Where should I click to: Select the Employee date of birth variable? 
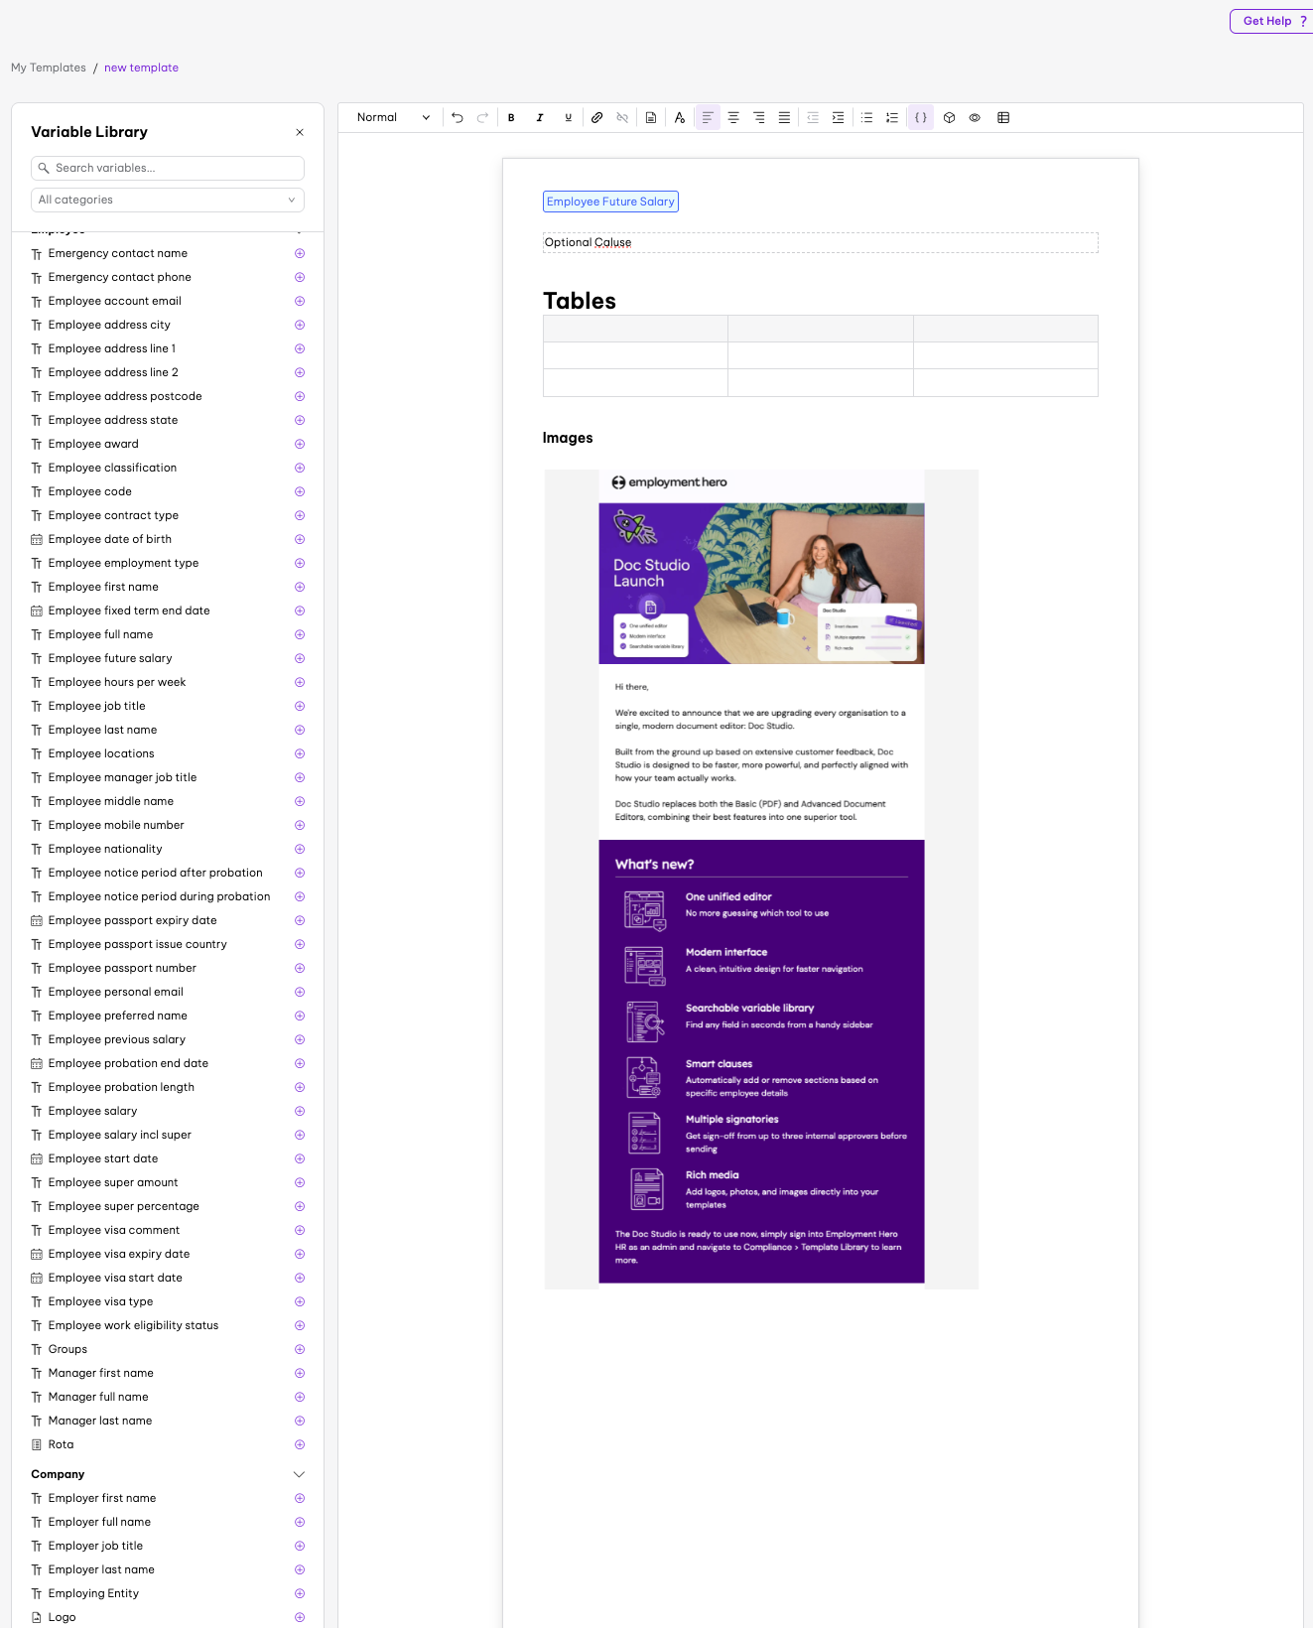pos(110,539)
